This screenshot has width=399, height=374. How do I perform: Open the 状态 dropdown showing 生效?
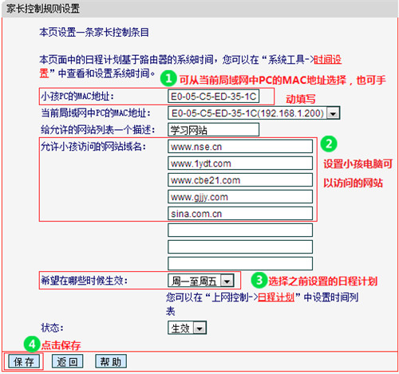(187, 328)
